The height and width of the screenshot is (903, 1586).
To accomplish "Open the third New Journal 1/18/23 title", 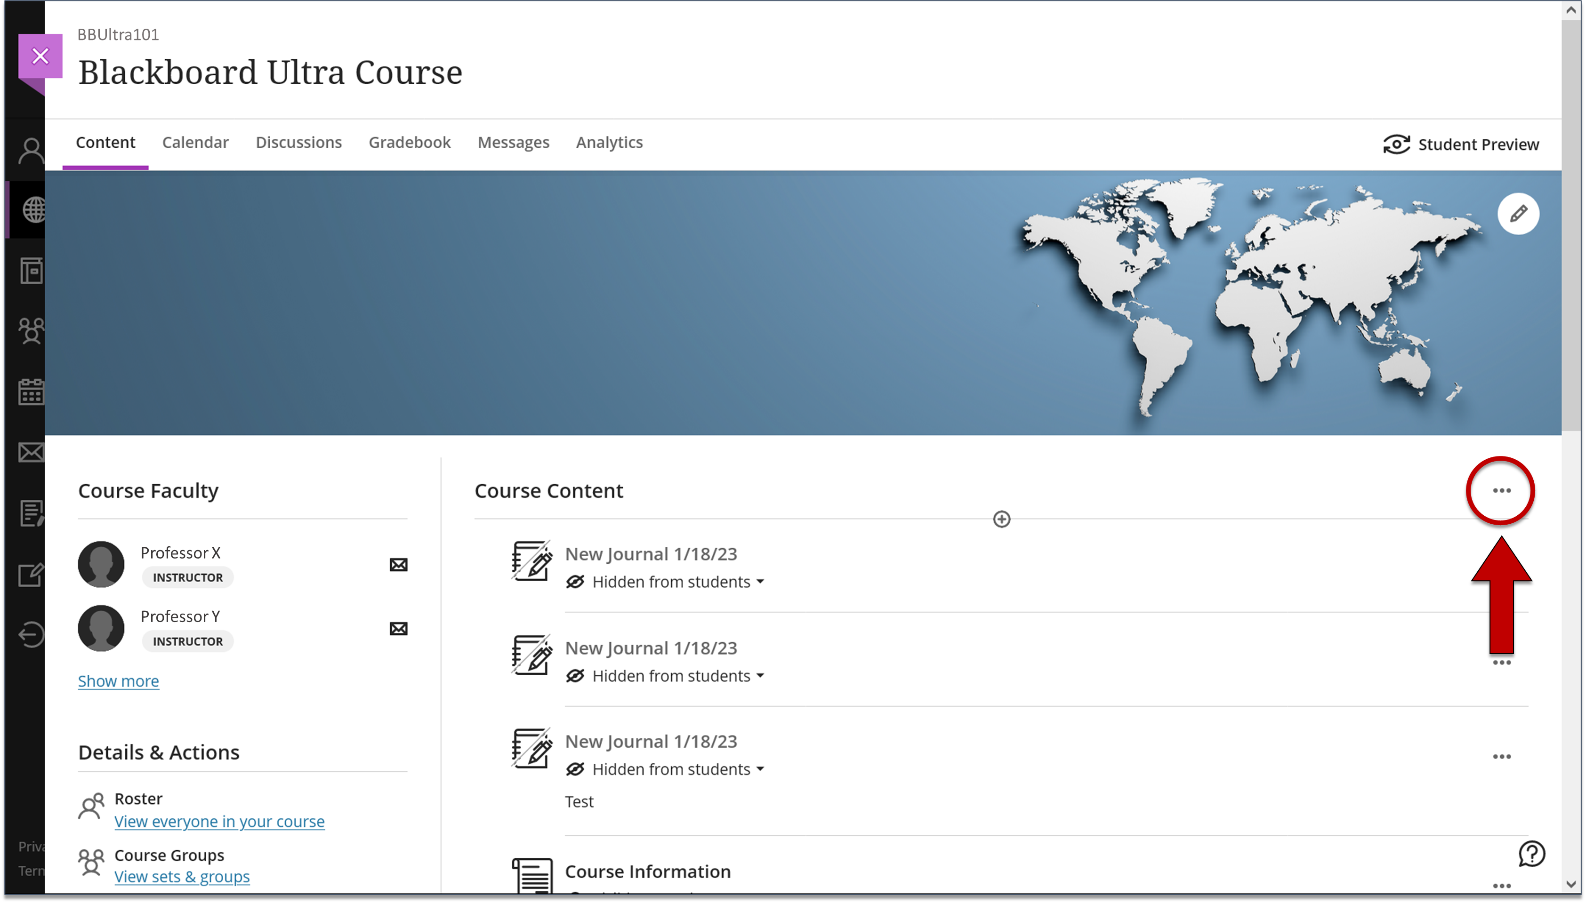I will 651,741.
